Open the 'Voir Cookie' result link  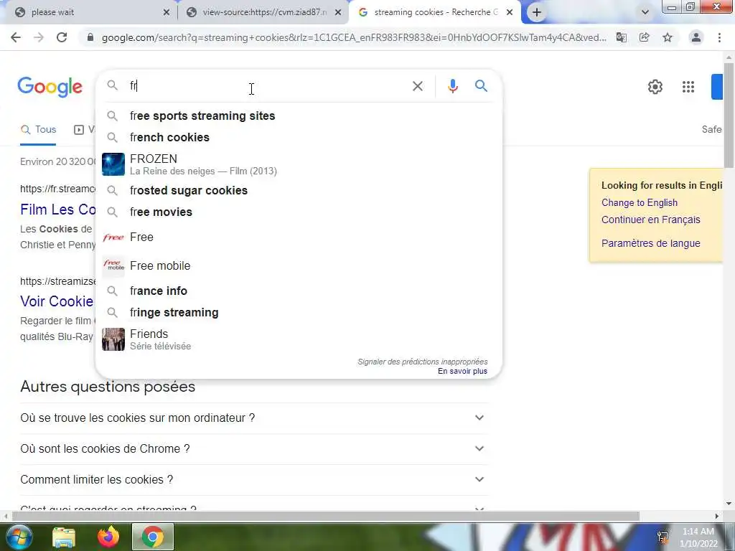[x=57, y=301]
